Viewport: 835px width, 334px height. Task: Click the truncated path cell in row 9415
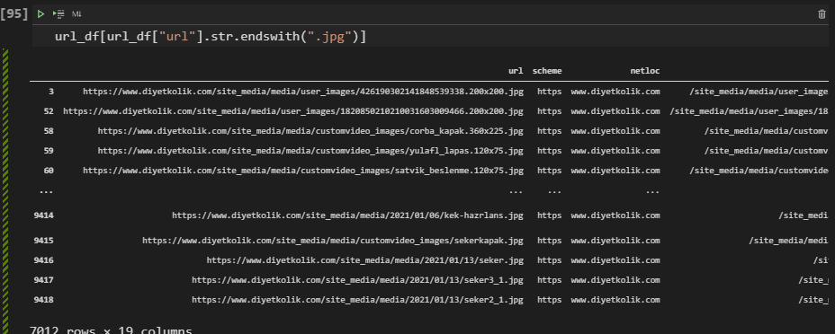click(789, 241)
